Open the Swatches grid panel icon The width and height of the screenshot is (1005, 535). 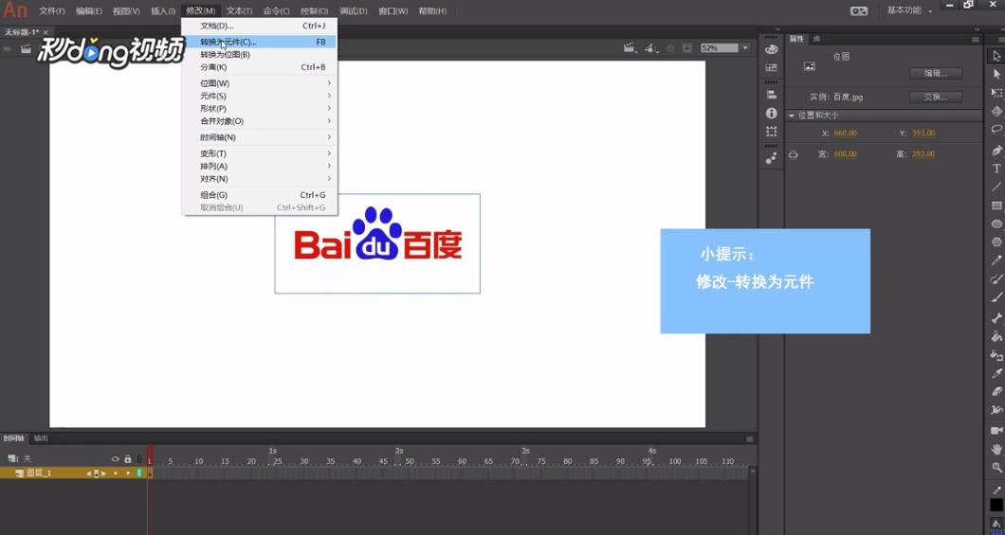[772, 68]
